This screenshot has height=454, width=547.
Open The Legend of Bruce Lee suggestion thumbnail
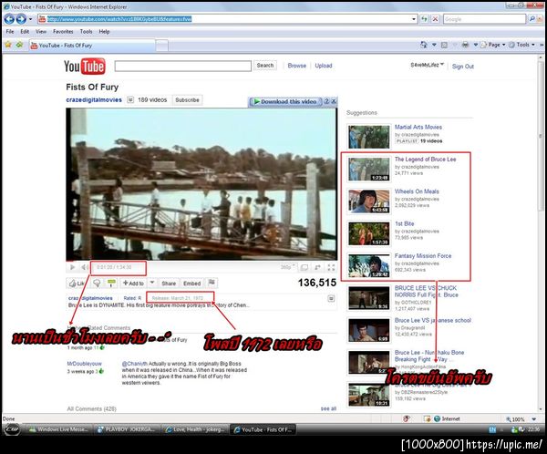pos(368,169)
